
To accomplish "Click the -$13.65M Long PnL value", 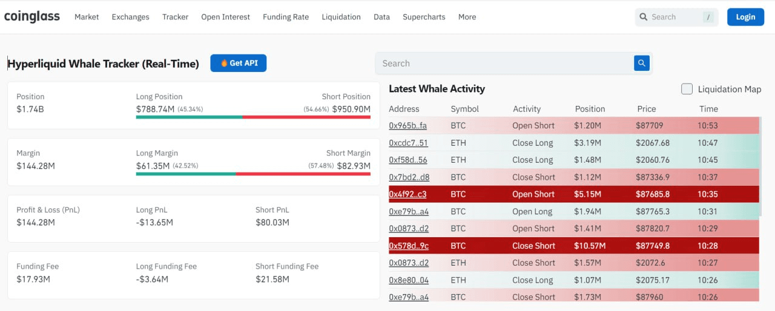I will click(x=154, y=223).
